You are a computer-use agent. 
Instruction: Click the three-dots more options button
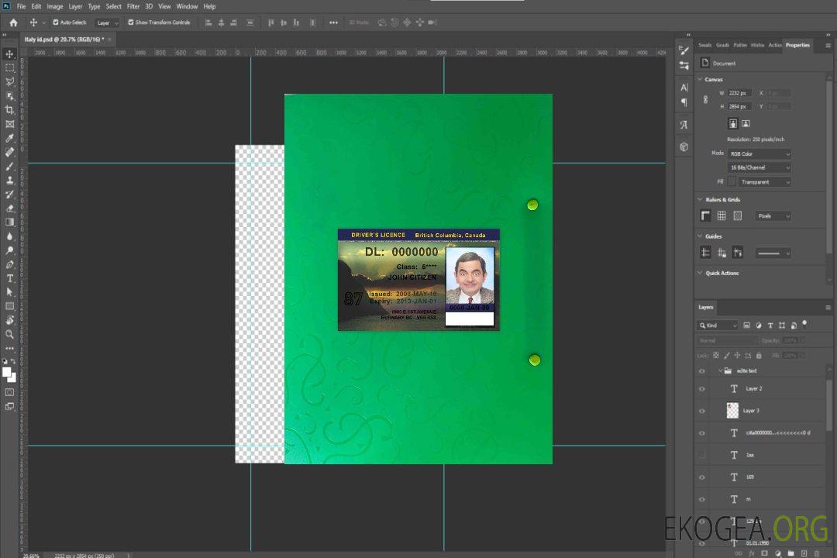tap(333, 22)
